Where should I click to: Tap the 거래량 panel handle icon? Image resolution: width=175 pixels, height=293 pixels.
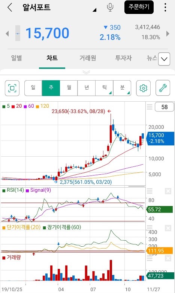(150, 258)
